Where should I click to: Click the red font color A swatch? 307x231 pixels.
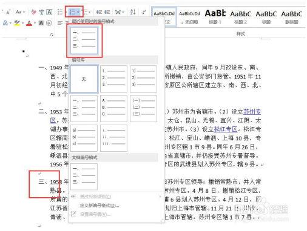coord(29,23)
